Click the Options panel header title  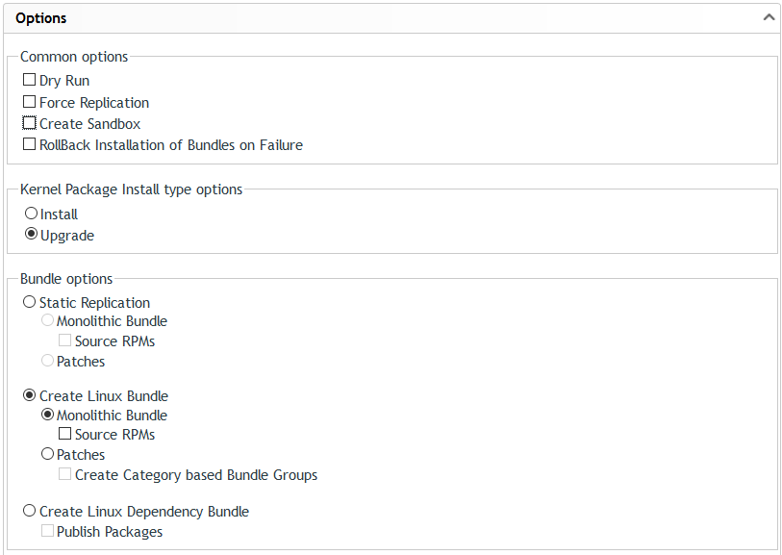click(41, 18)
